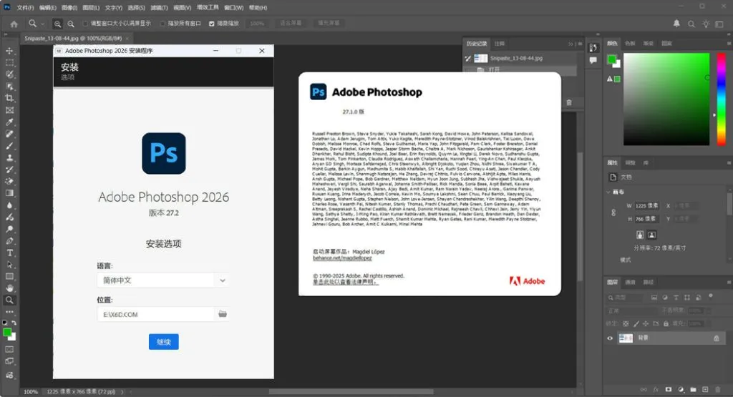733x397 pixels.
Task: Delete layer with Layers panel trash icon
Action: pyautogui.click(x=717, y=389)
